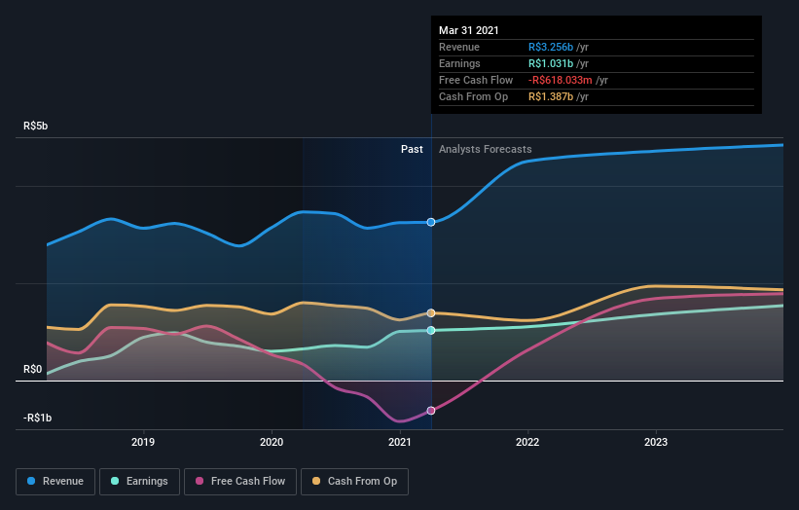Click the 2019 x-axis label
799x510 pixels.
click(x=143, y=442)
